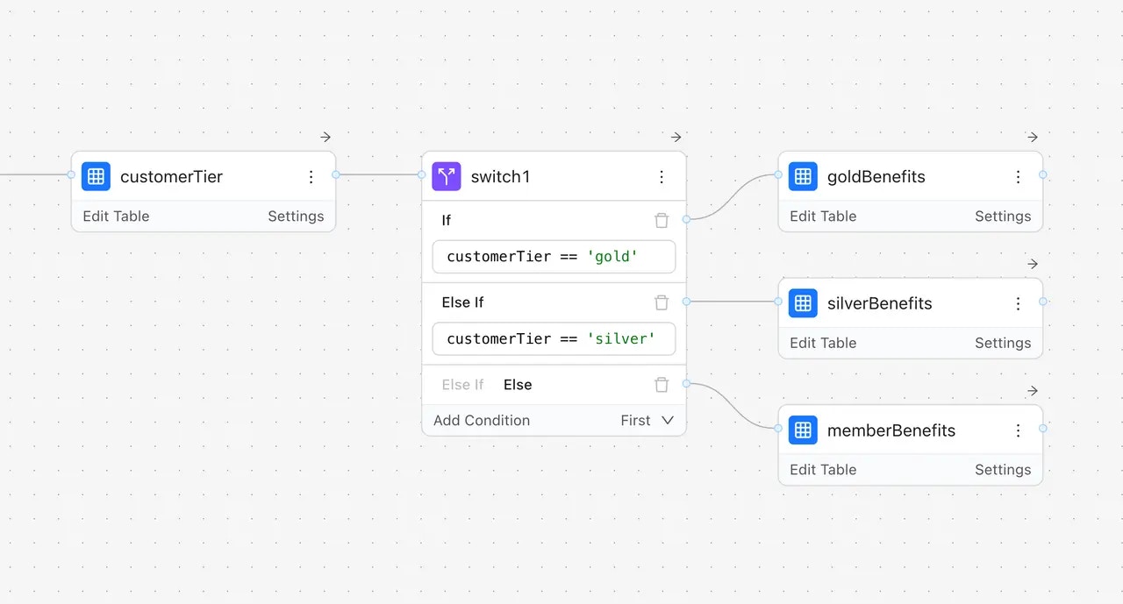The height and width of the screenshot is (604, 1123).
Task: Delete the If condition using its trash icon
Action: click(x=662, y=220)
